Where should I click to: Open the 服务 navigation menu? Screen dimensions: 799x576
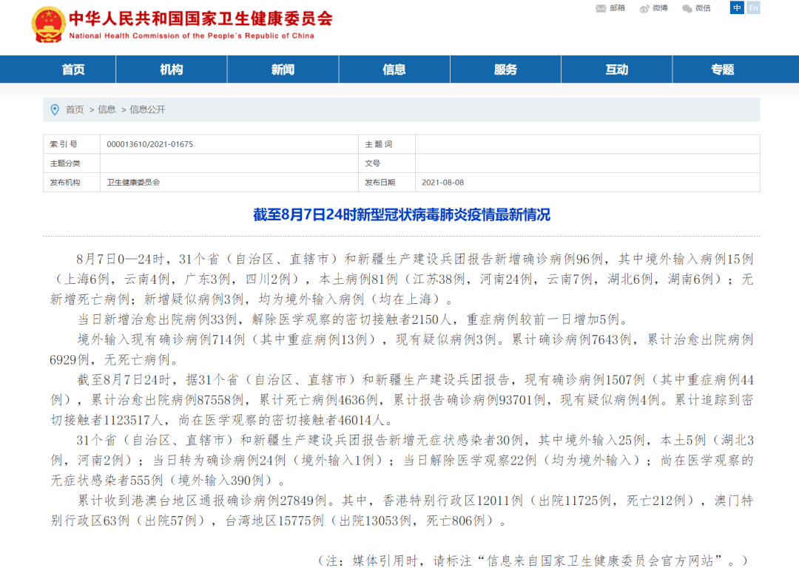click(505, 70)
